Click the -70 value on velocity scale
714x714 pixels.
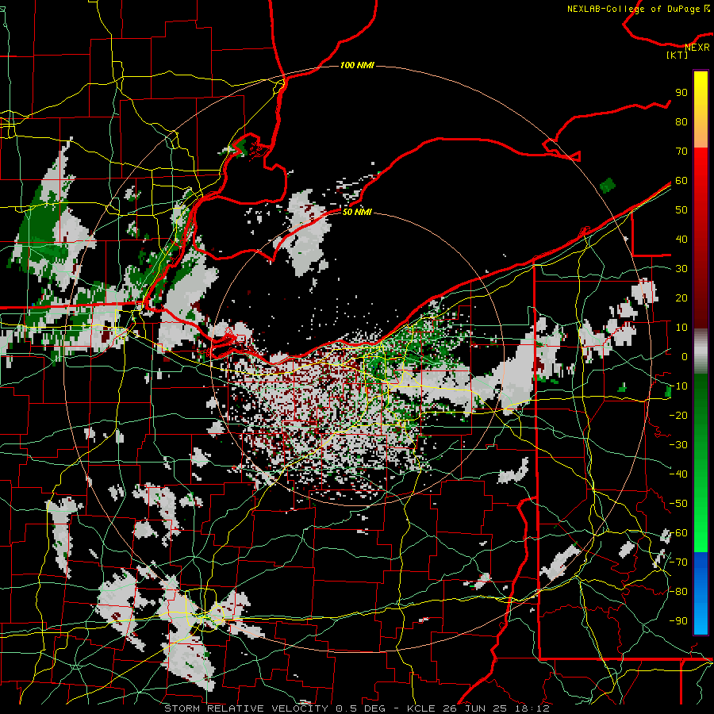coord(678,562)
